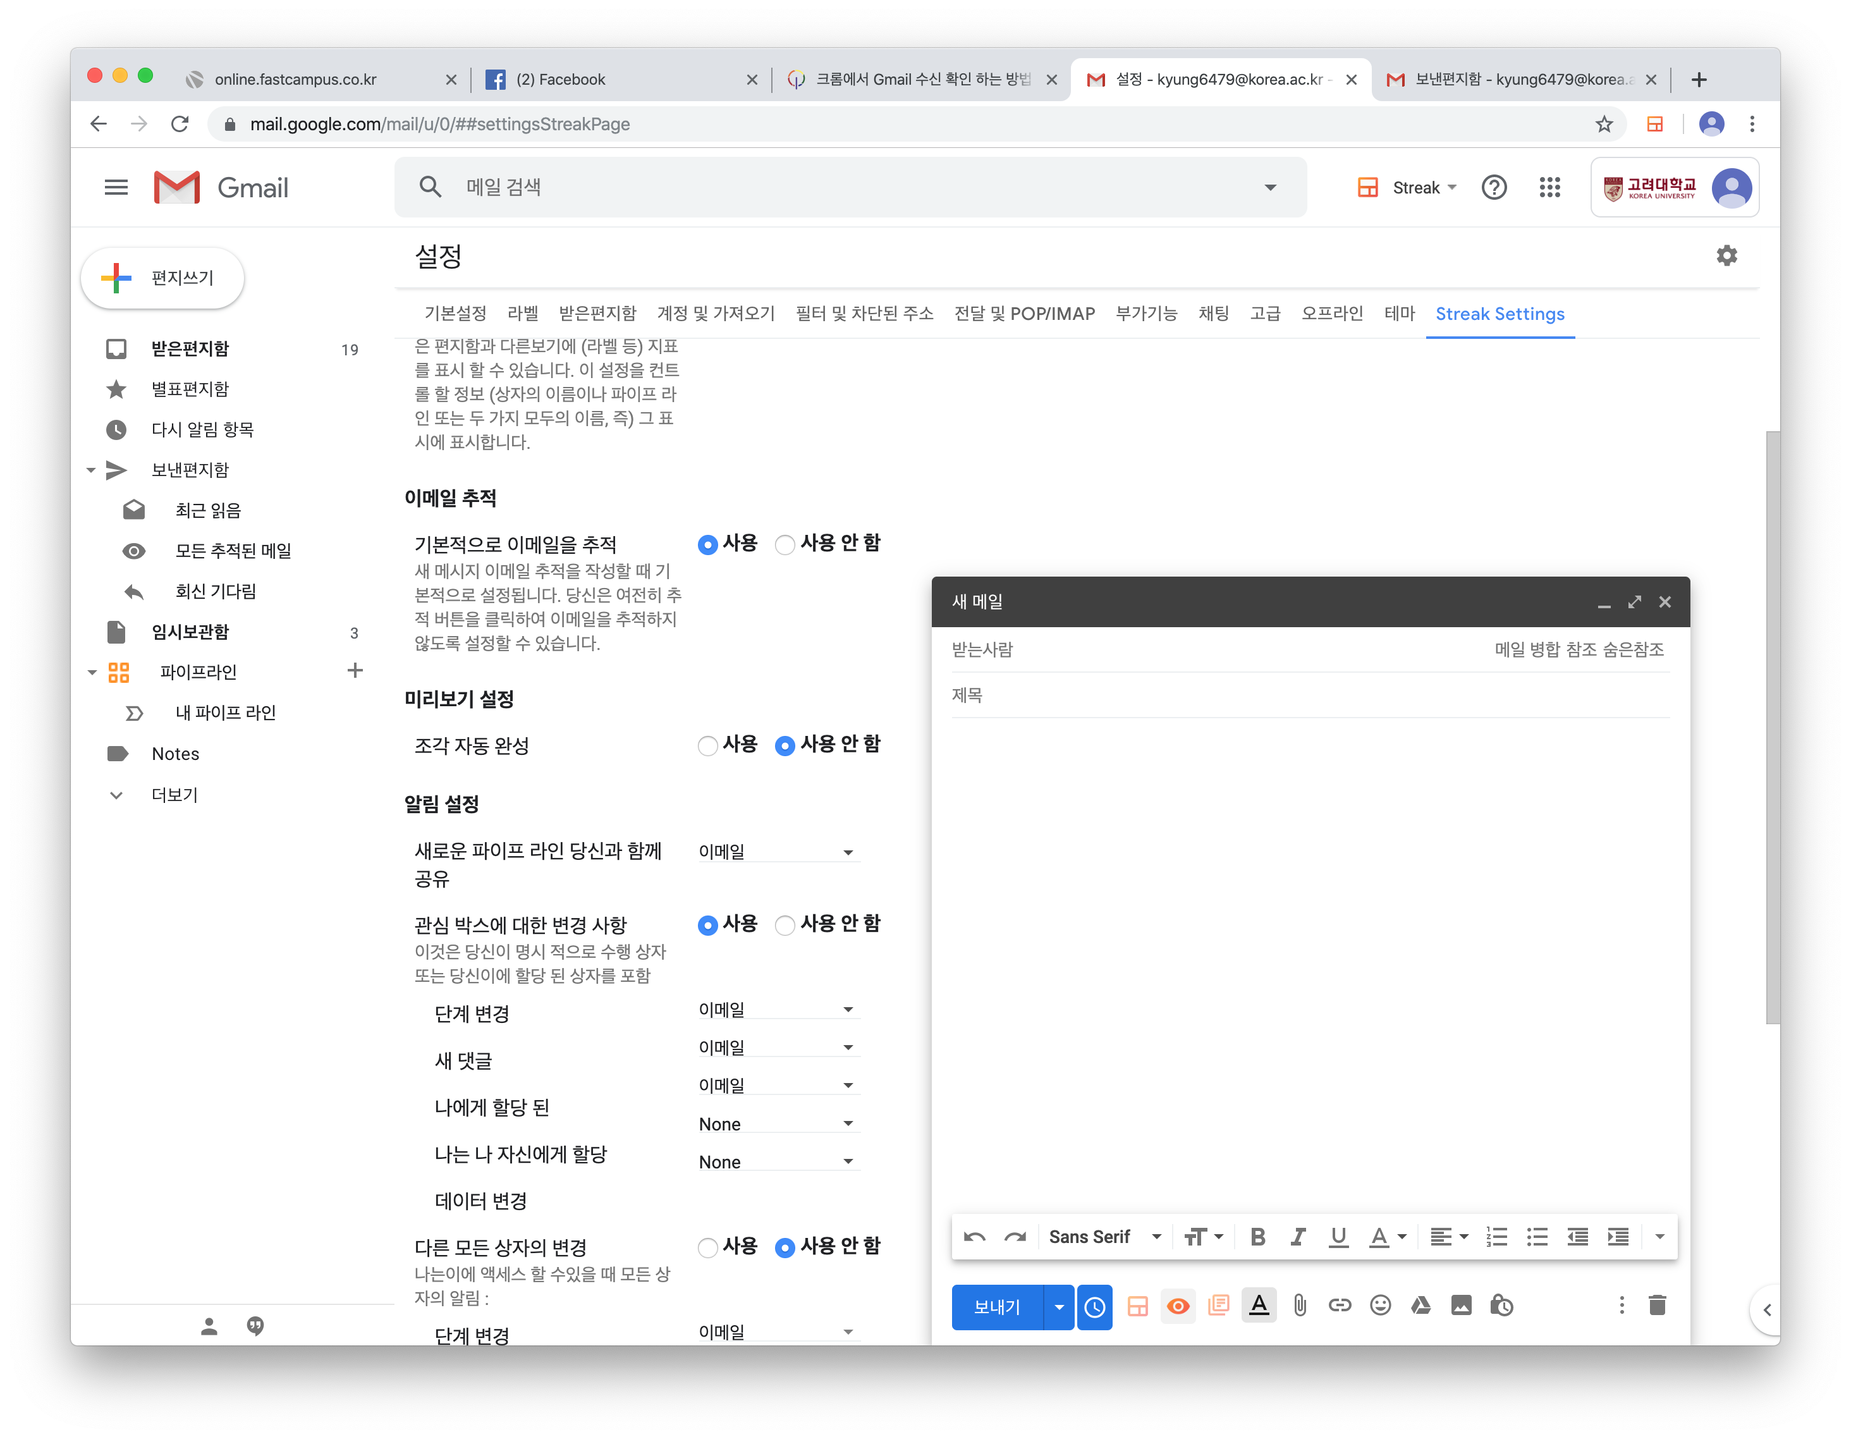Click the 편지쓰기 compose button

click(162, 278)
